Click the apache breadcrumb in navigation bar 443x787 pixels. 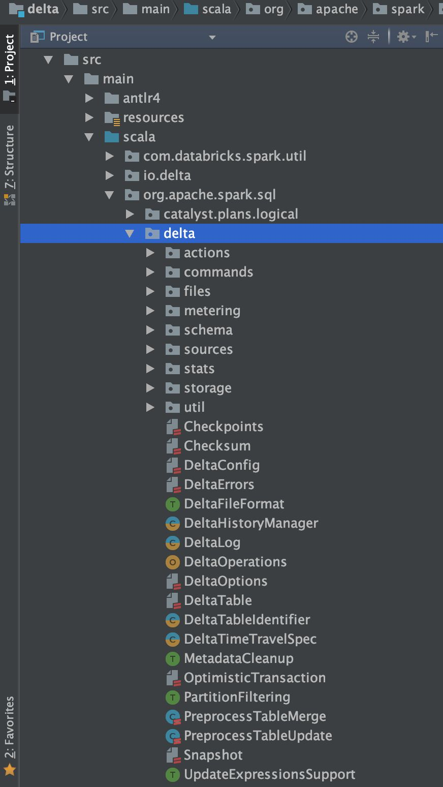(x=336, y=9)
